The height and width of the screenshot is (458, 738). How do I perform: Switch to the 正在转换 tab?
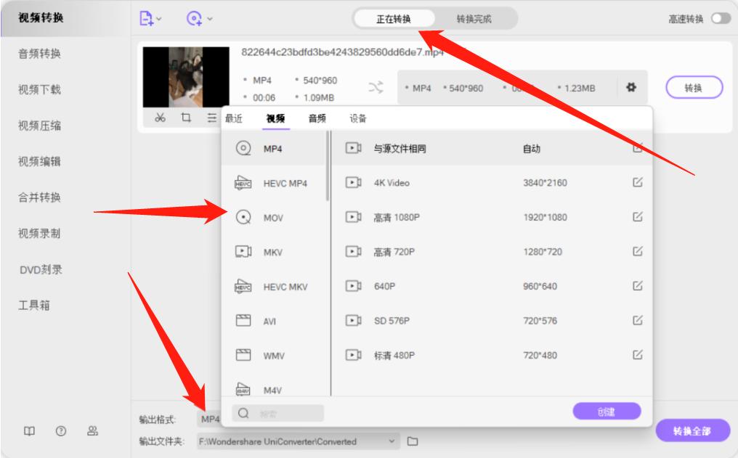(394, 19)
